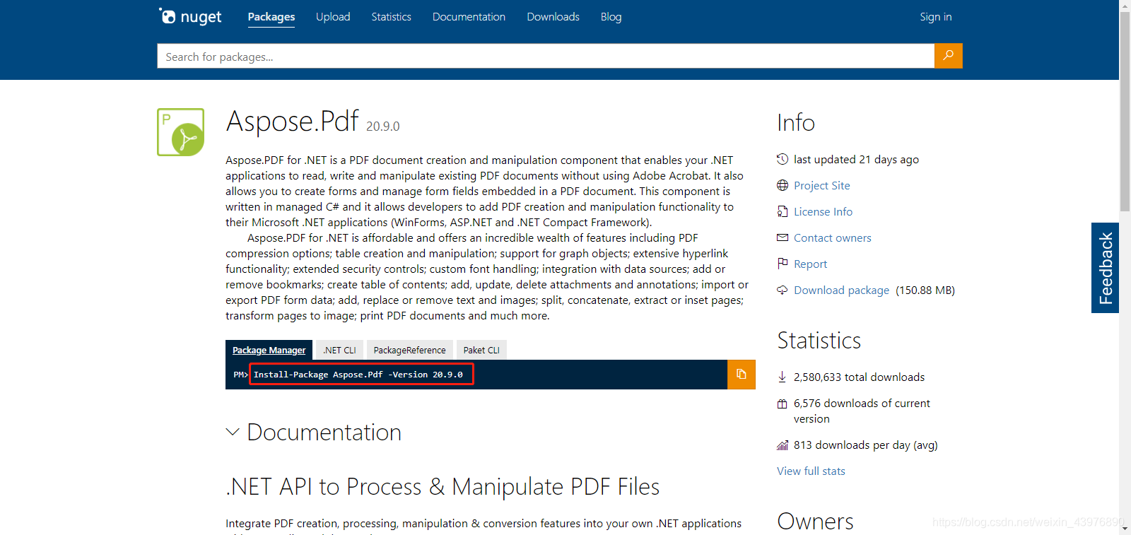Select the Package Manager tab

(269, 350)
